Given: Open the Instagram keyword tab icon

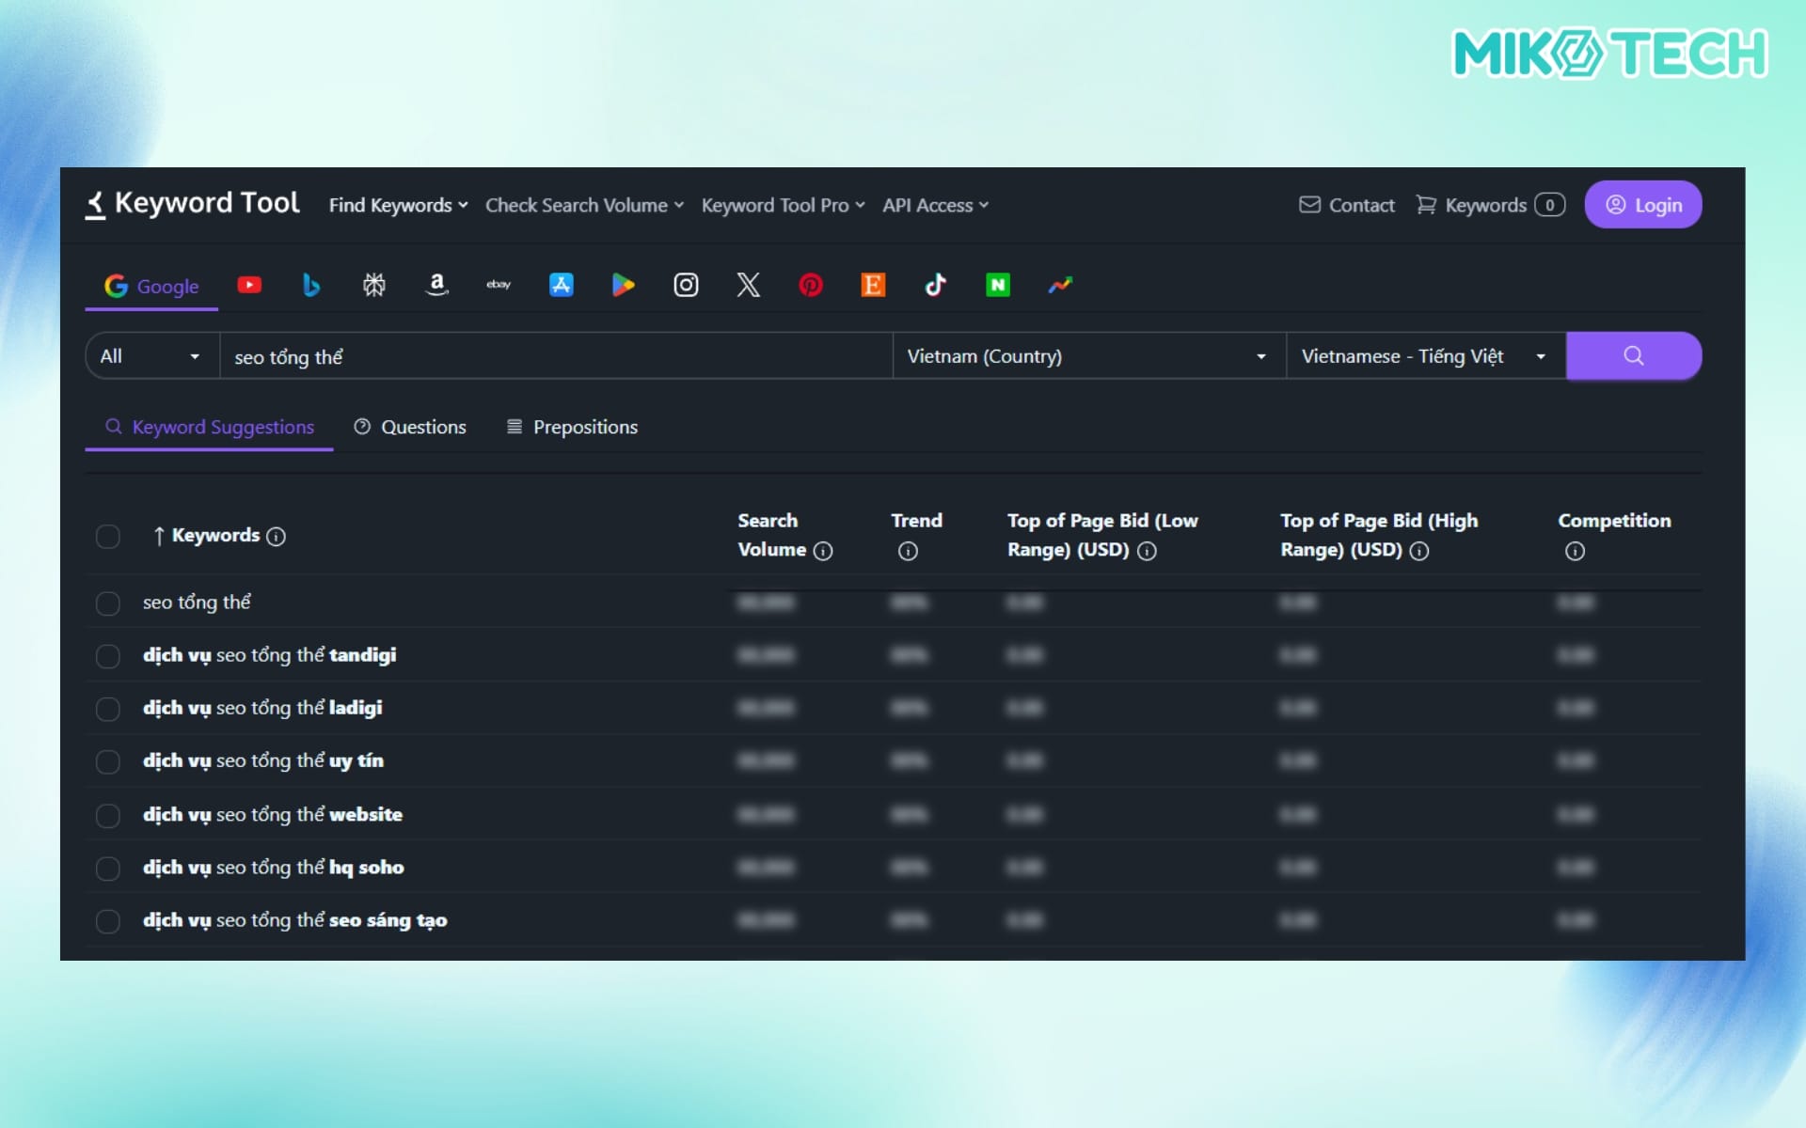Looking at the screenshot, I should (x=686, y=285).
